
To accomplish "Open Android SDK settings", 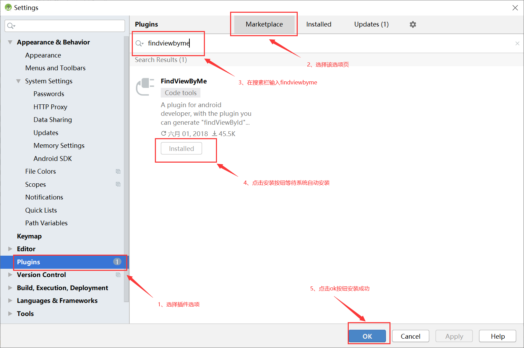I will pos(53,159).
